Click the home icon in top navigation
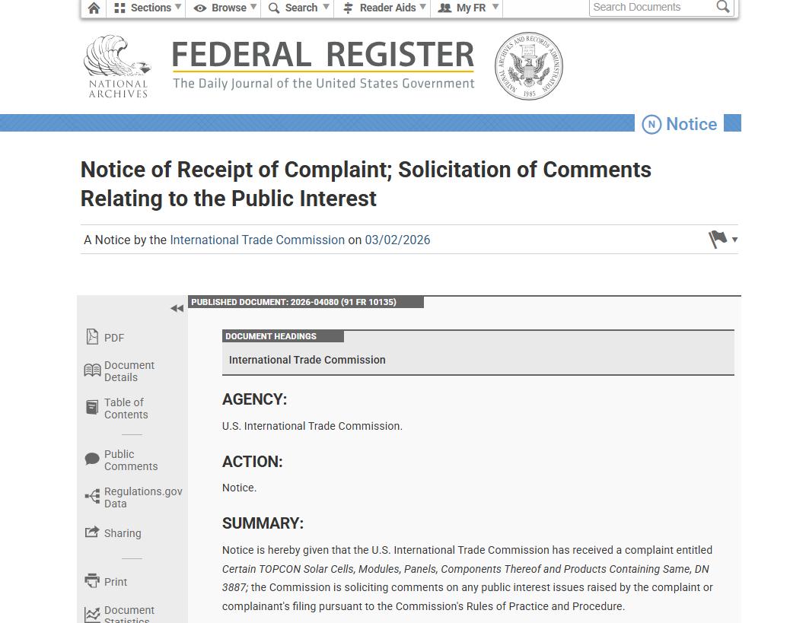Screen dimensions: 790x623 [94, 8]
